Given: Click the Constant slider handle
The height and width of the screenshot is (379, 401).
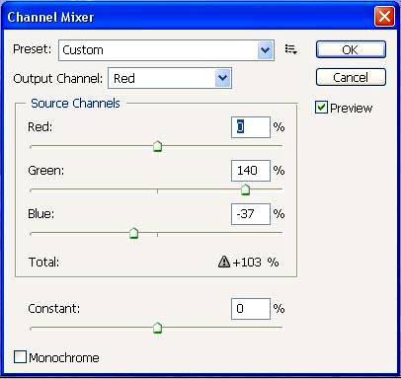Looking at the screenshot, I should point(158,328).
